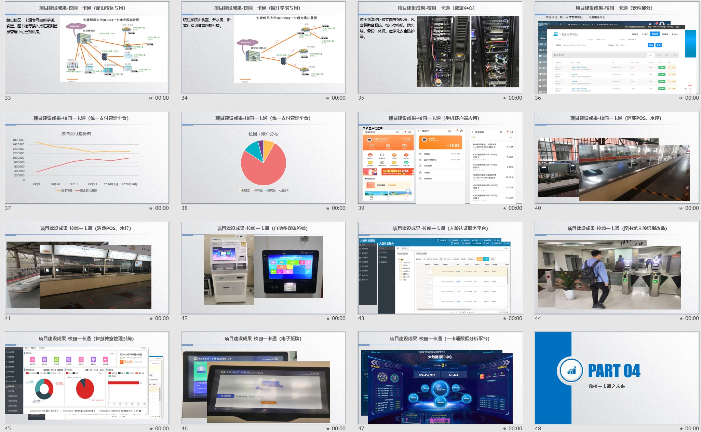The width and height of the screenshot is (701, 432).
Task: Open the 校园支付趋势图 line chart slide
Action: [x=86, y=158]
